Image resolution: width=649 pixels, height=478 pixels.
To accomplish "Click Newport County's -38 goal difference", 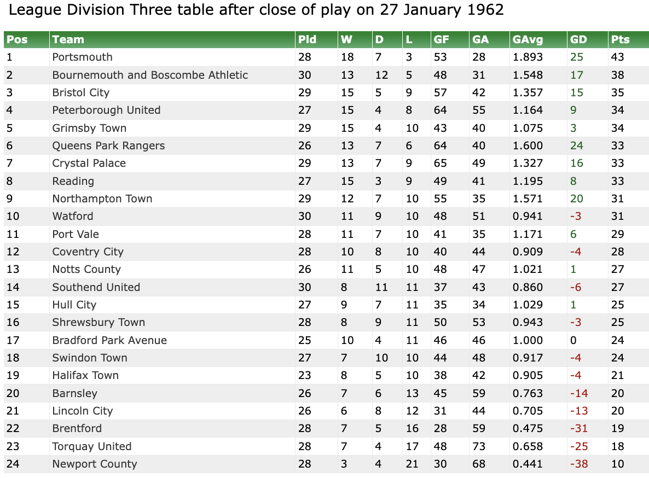I will click(x=579, y=464).
